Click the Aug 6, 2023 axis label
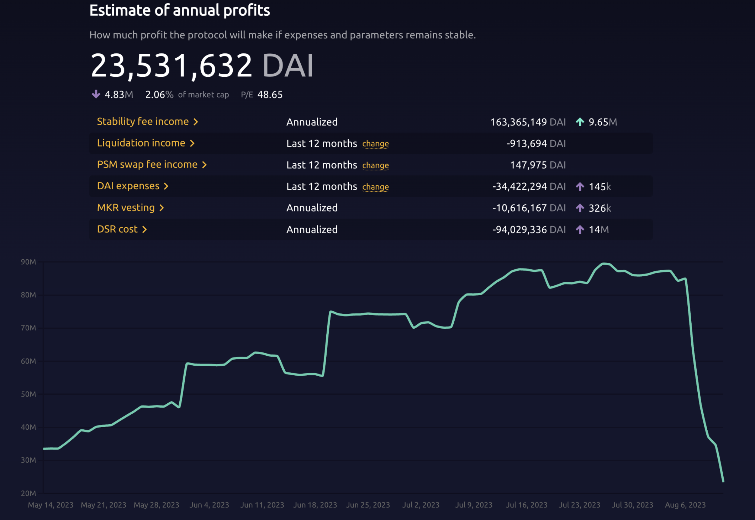This screenshot has height=520, width=755. click(x=685, y=505)
